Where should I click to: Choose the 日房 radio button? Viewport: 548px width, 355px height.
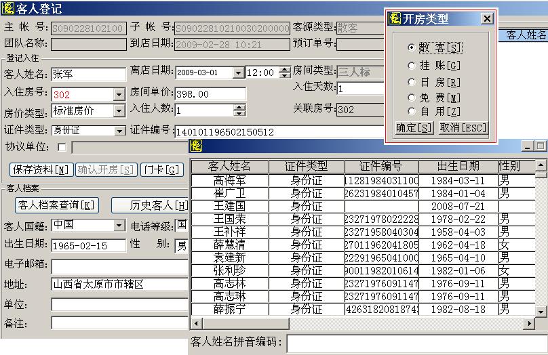pyautogui.click(x=412, y=82)
